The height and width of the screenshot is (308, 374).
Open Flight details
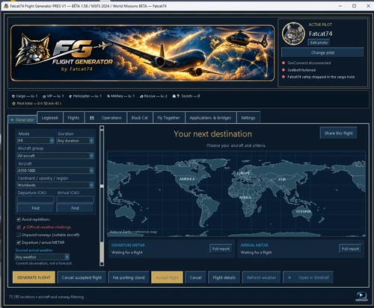click(x=224, y=277)
